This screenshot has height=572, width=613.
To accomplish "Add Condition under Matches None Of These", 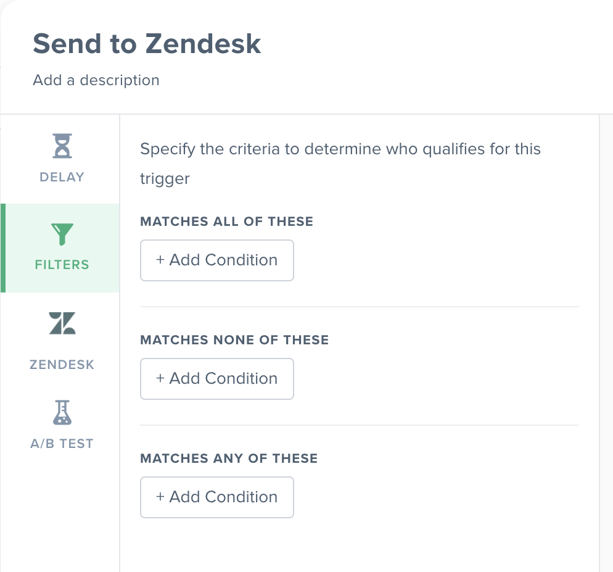I will click(x=217, y=379).
